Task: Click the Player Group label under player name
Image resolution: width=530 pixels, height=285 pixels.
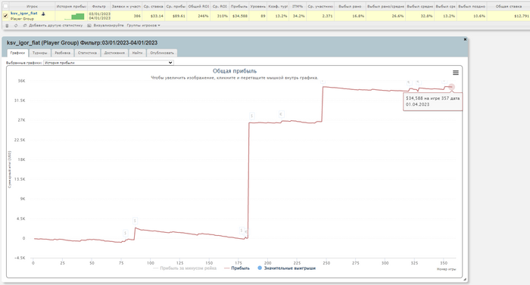Action: coord(22,19)
